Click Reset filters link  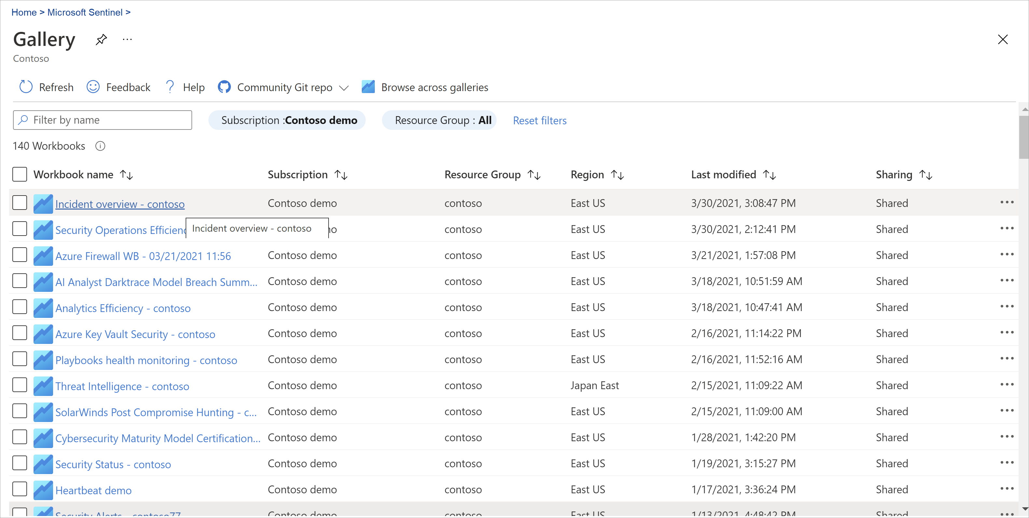(539, 120)
